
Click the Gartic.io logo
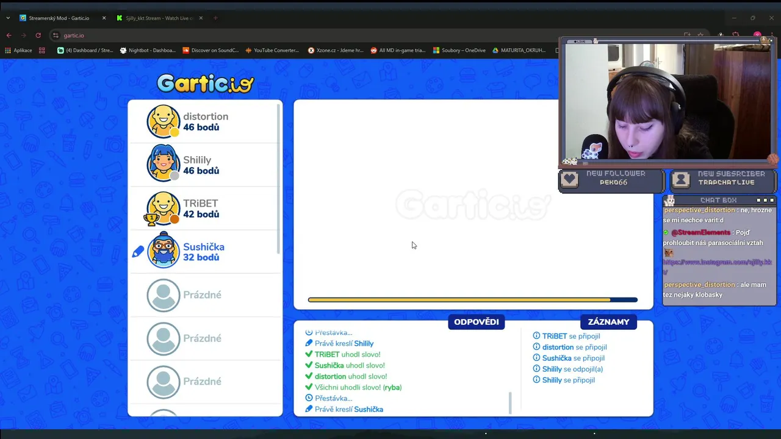pyautogui.click(x=205, y=84)
